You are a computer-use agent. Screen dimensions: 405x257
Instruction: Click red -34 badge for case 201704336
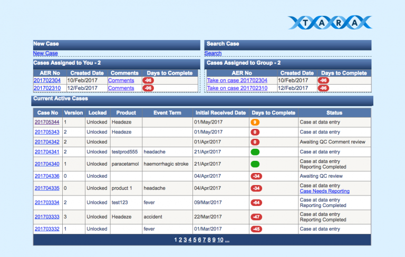[x=256, y=176]
